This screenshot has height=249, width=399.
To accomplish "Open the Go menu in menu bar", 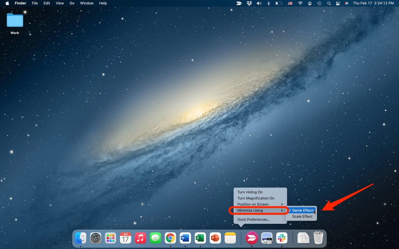I will pyautogui.click(x=72, y=3).
